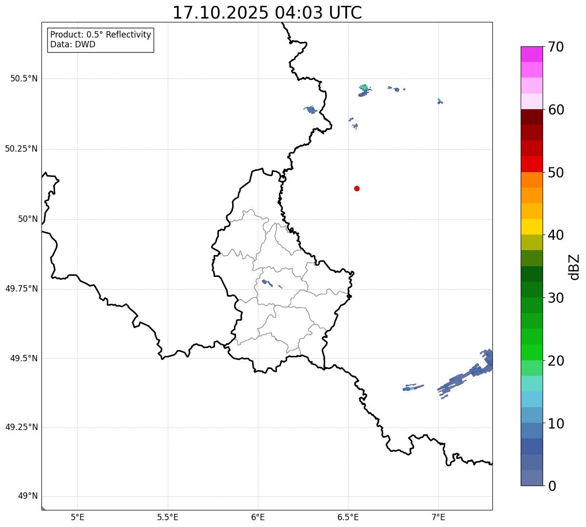Click the "dBZ" colorbar label
This screenshot has width=586, height=527.
[574, 267]
